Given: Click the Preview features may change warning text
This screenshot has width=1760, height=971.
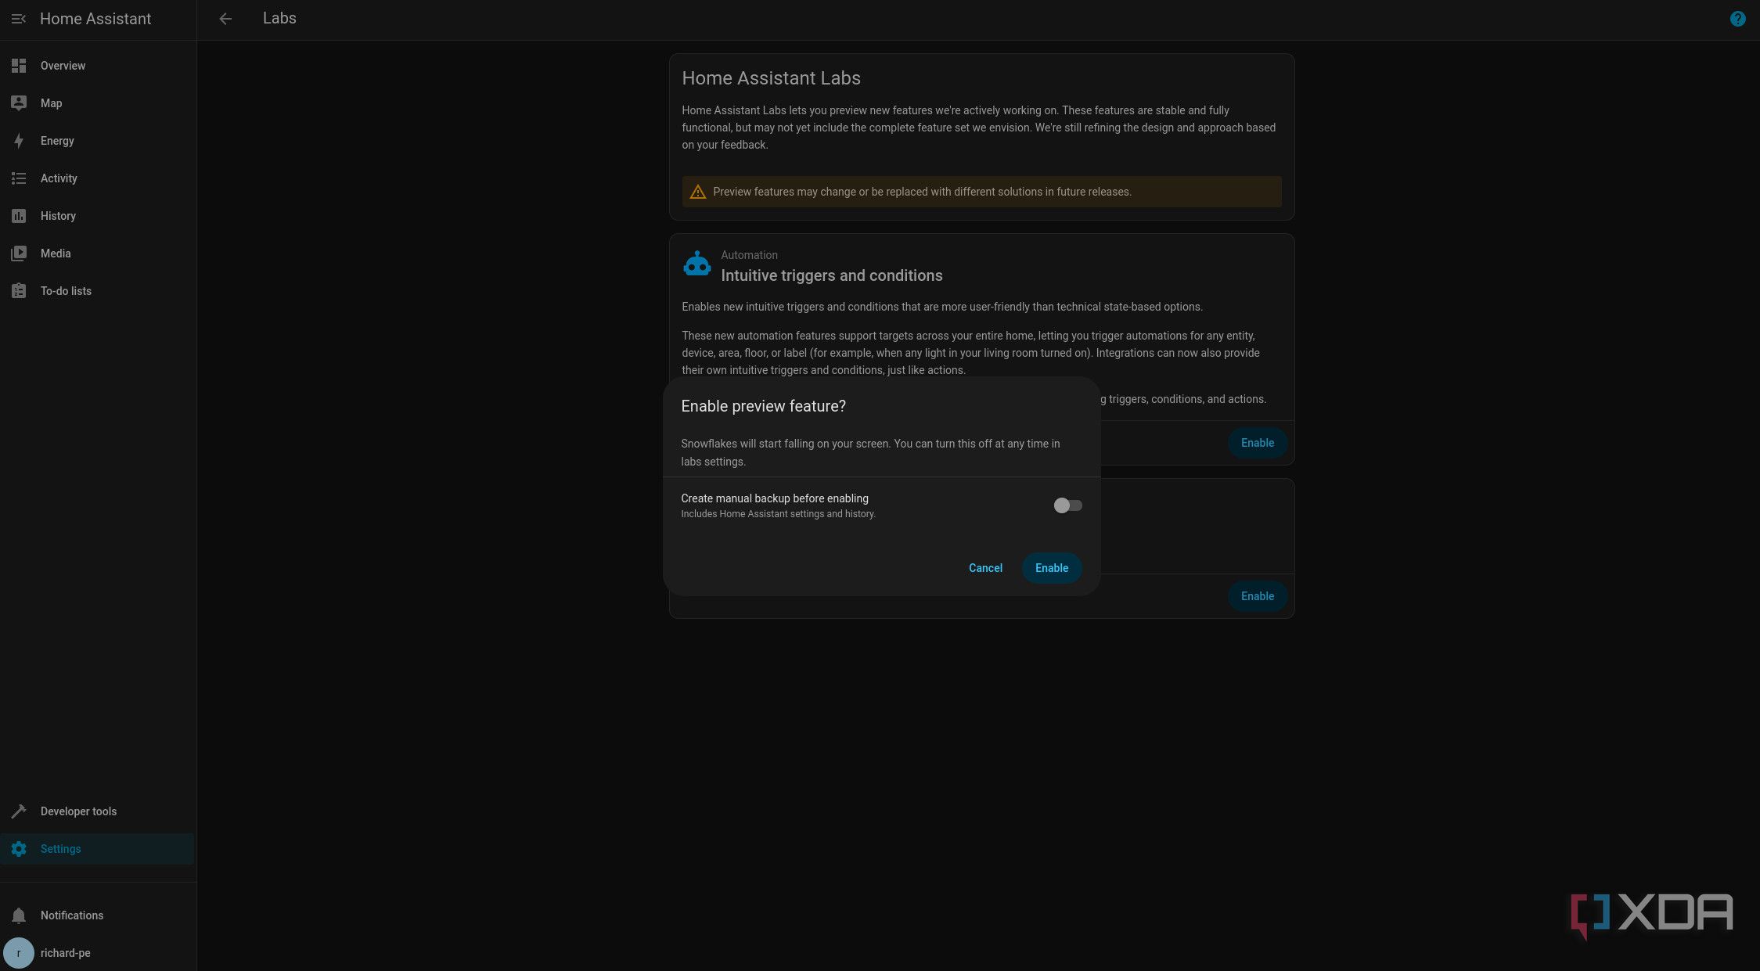Looking at the screenshot, I should pos(922,192).
